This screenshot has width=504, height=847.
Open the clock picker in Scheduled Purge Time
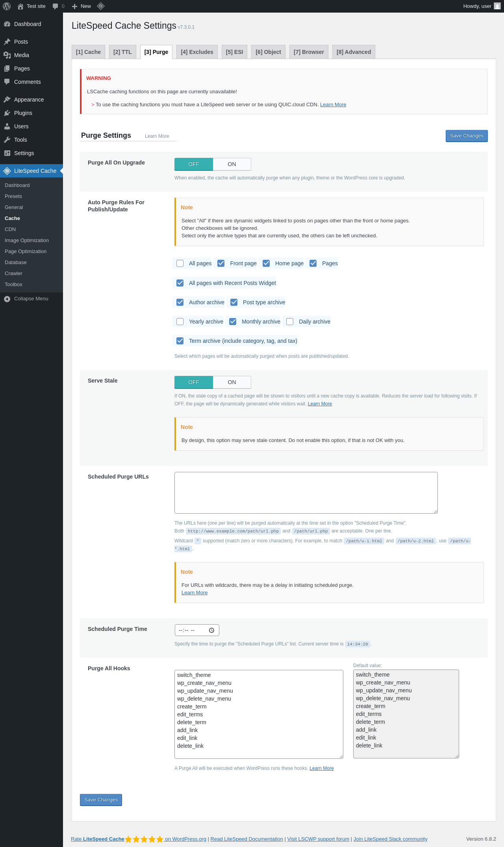click(x=211, y=630)
